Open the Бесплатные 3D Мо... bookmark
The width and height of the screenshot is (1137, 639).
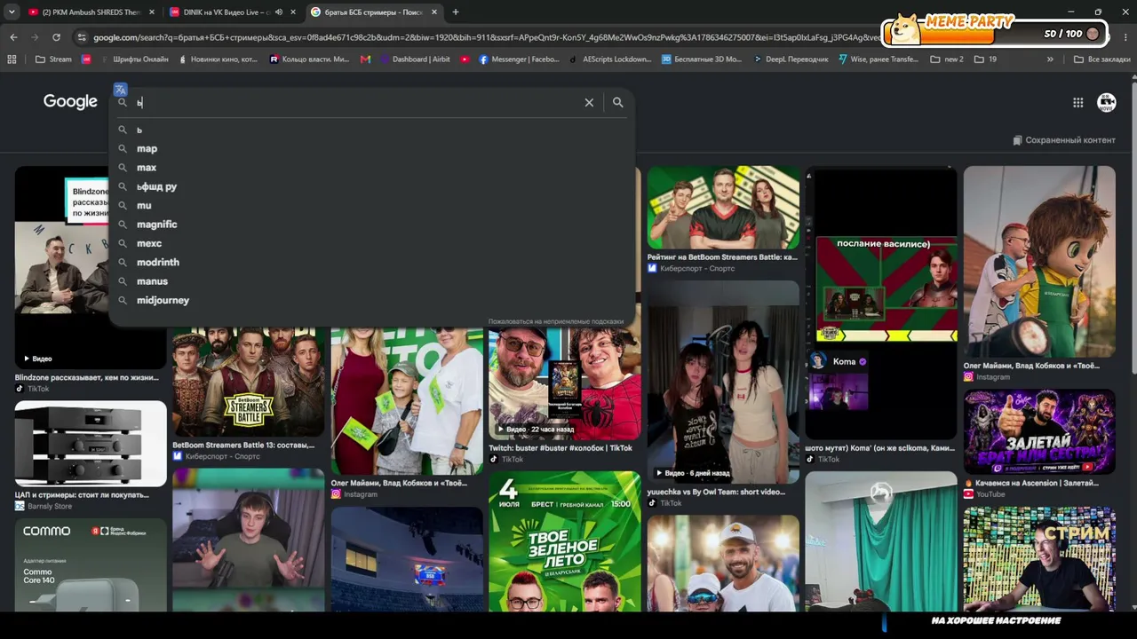coord(702,59)
